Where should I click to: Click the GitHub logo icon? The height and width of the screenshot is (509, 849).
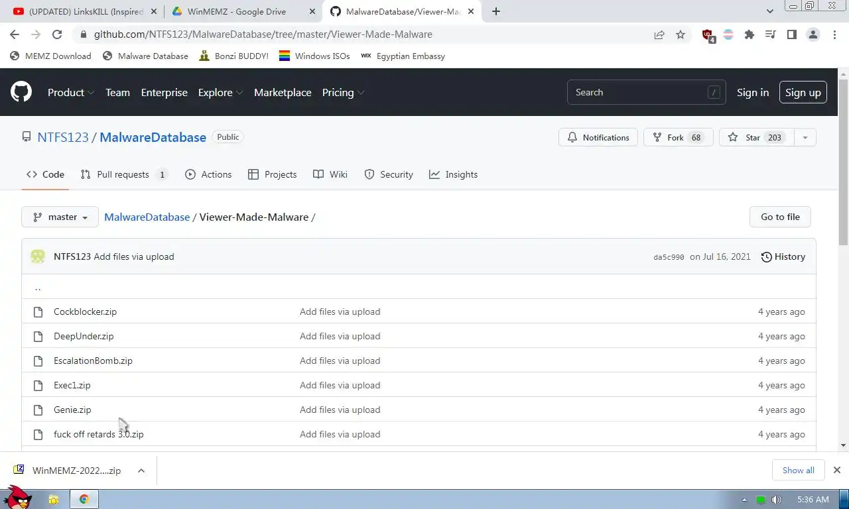point(21,92)
